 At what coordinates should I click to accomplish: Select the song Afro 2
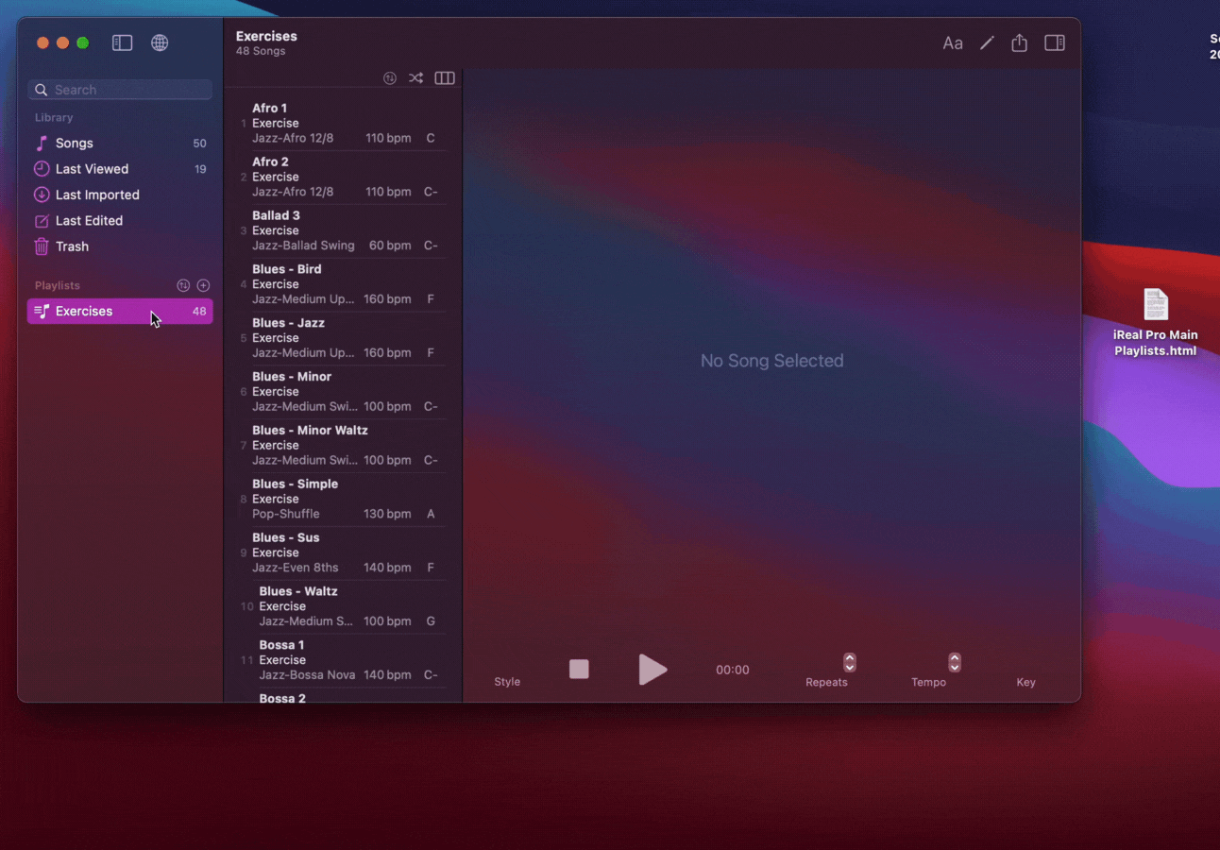pos(343,177)
